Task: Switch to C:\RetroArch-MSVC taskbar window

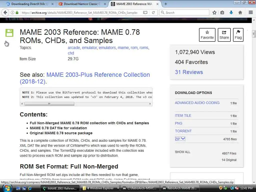Action: pos(140,188)
